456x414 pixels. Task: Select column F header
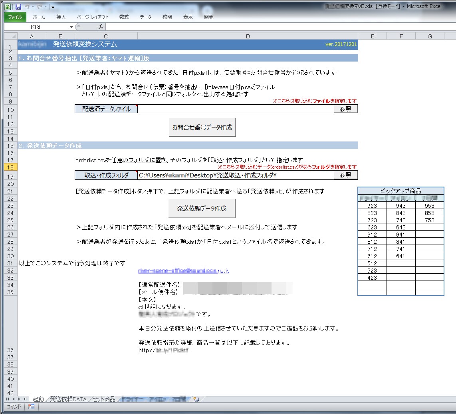coord(401,36)
